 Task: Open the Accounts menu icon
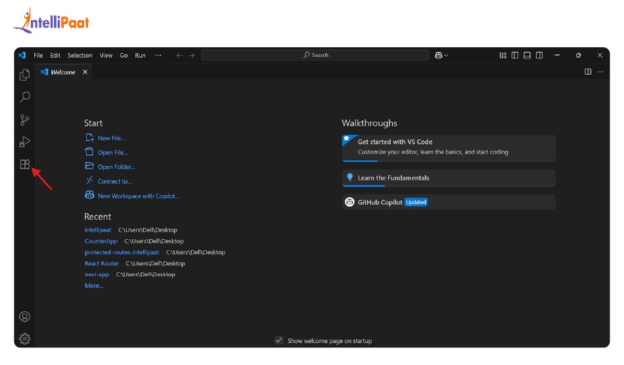click(x=25, y=316)
